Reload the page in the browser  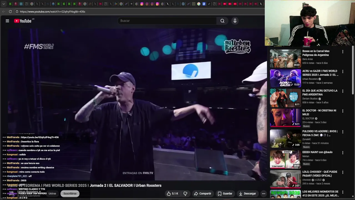tap(10, 11)
